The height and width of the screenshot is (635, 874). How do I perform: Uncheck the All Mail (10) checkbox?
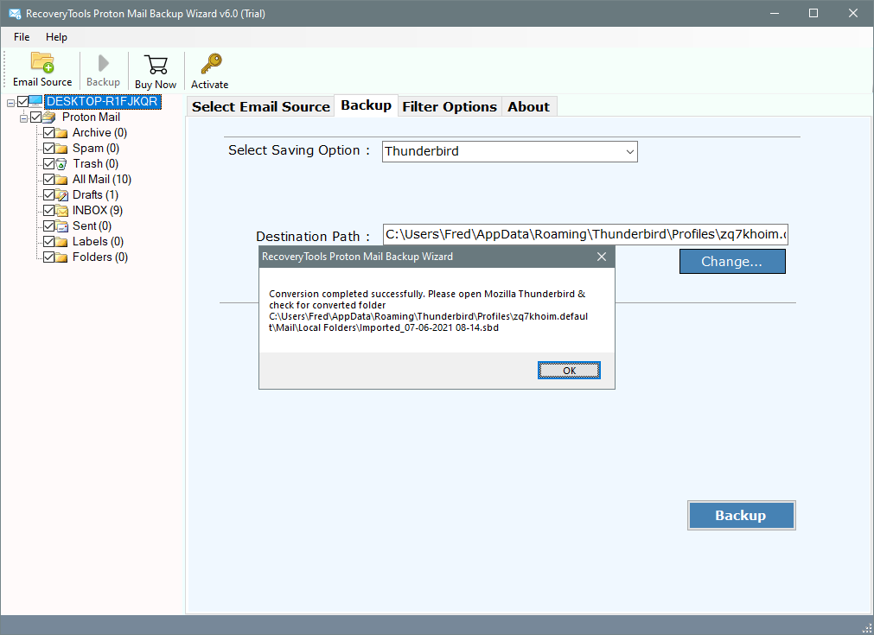click(x=49, y=180)
